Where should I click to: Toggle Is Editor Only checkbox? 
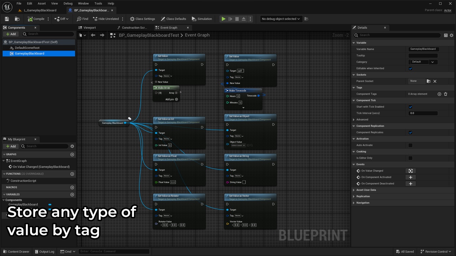point(410,158)
